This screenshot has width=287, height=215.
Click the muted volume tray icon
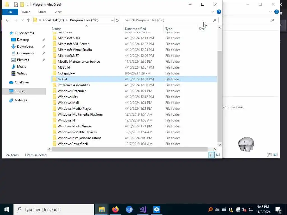[x=244, y=209]
